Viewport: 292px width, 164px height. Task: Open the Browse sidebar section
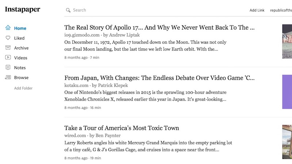(x=22, y=78)
